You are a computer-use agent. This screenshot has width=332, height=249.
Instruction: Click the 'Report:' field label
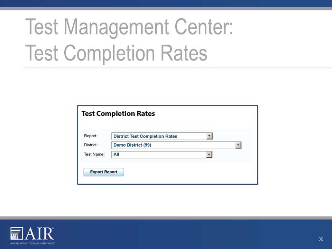click(91, 136)
